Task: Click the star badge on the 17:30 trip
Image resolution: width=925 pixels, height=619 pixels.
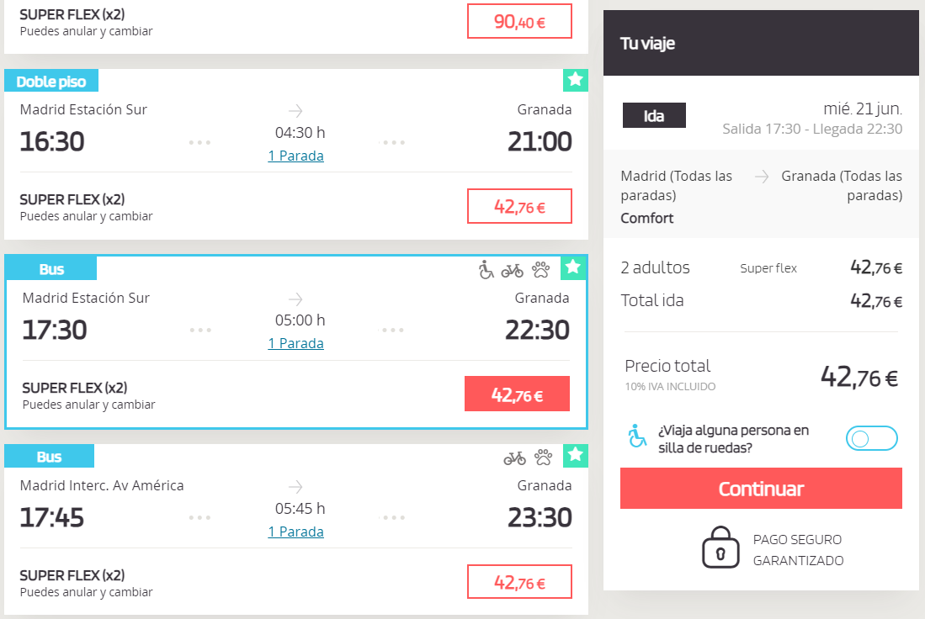Action: pyautogui.click(x=573, y=267)
